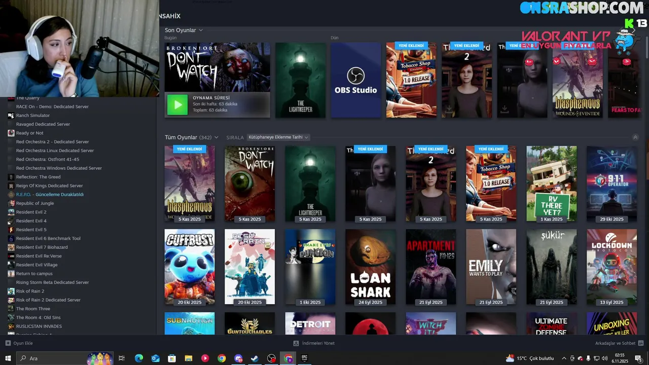The width and height of the screenshot is (649, 365).
Task: Expand the Son Oyunlar dropdown
Action: pos(201,30)
